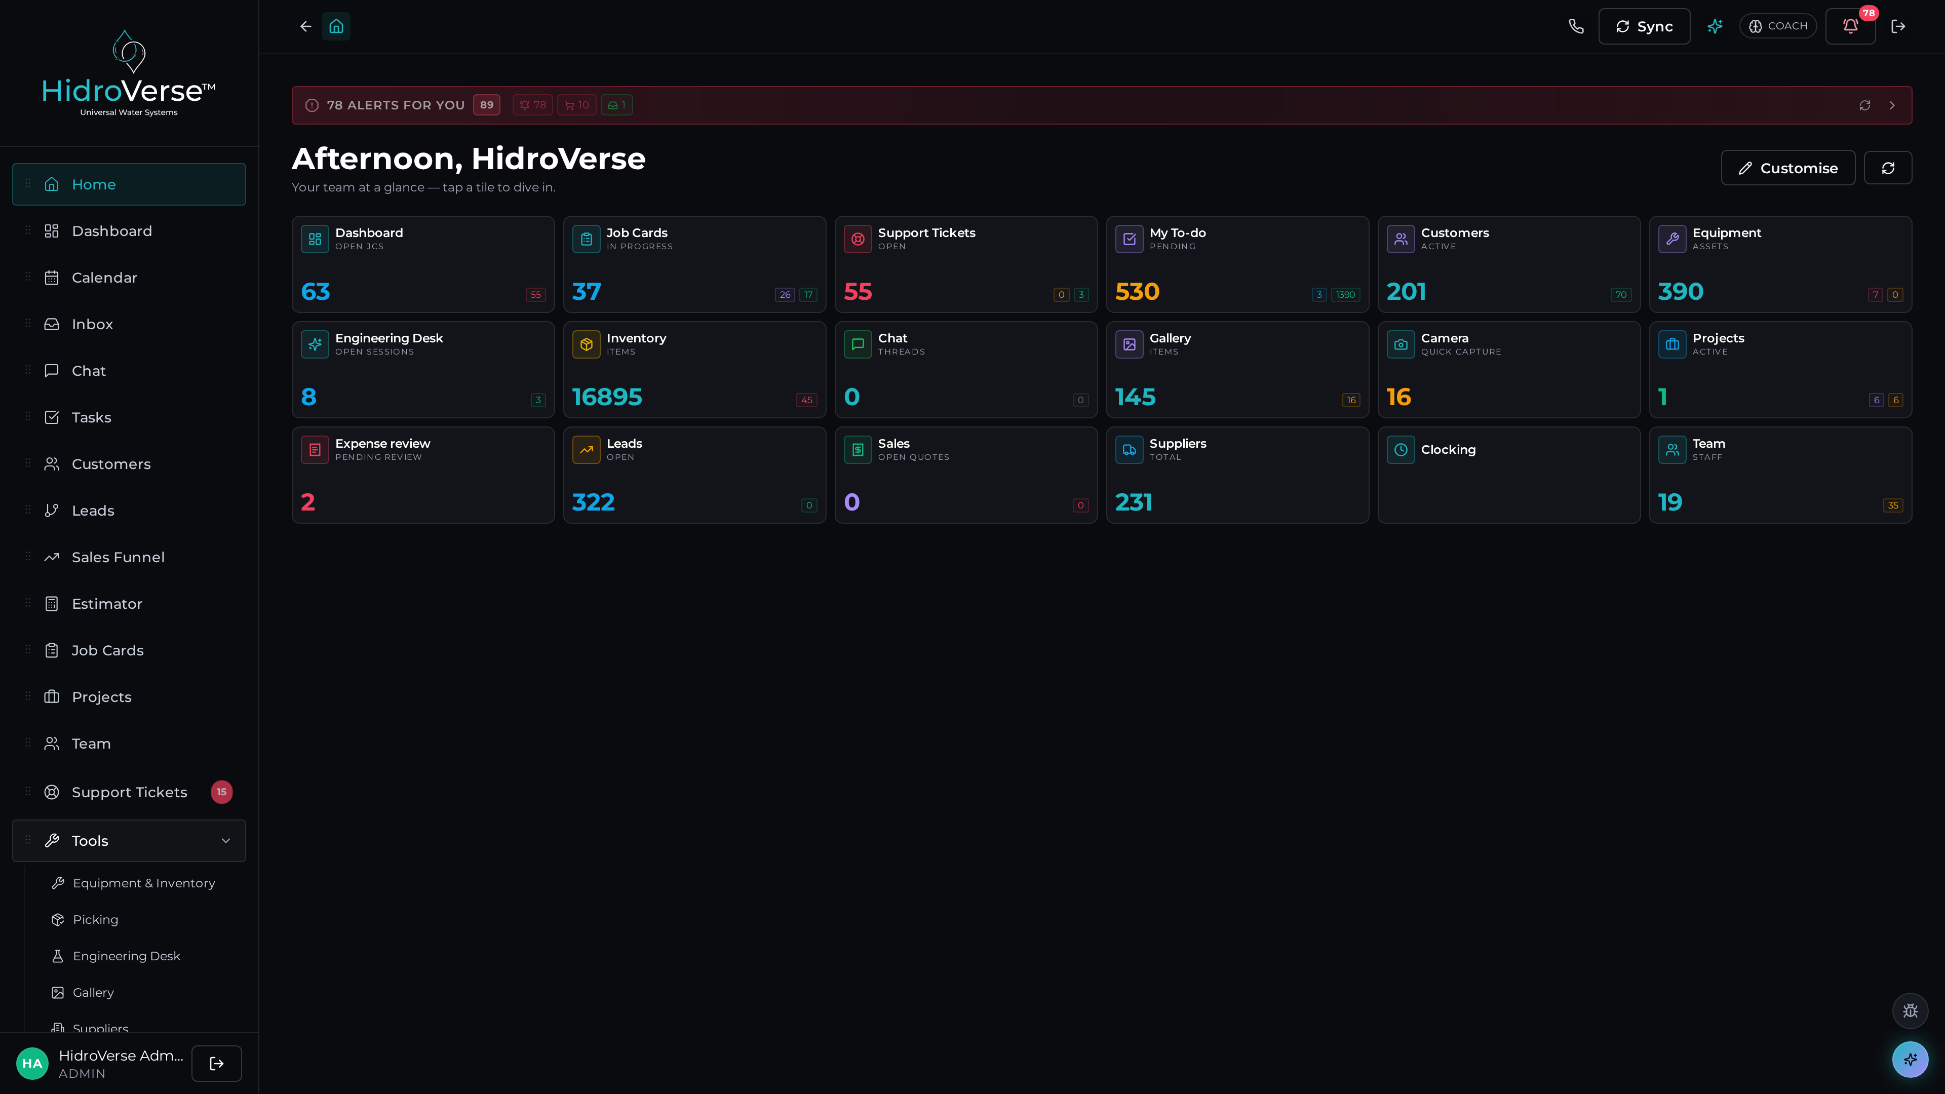Click the Job Cards tile clipboard icon
The height and width of the screenshot is (1094, 1945).
click(x=587, y=239)
